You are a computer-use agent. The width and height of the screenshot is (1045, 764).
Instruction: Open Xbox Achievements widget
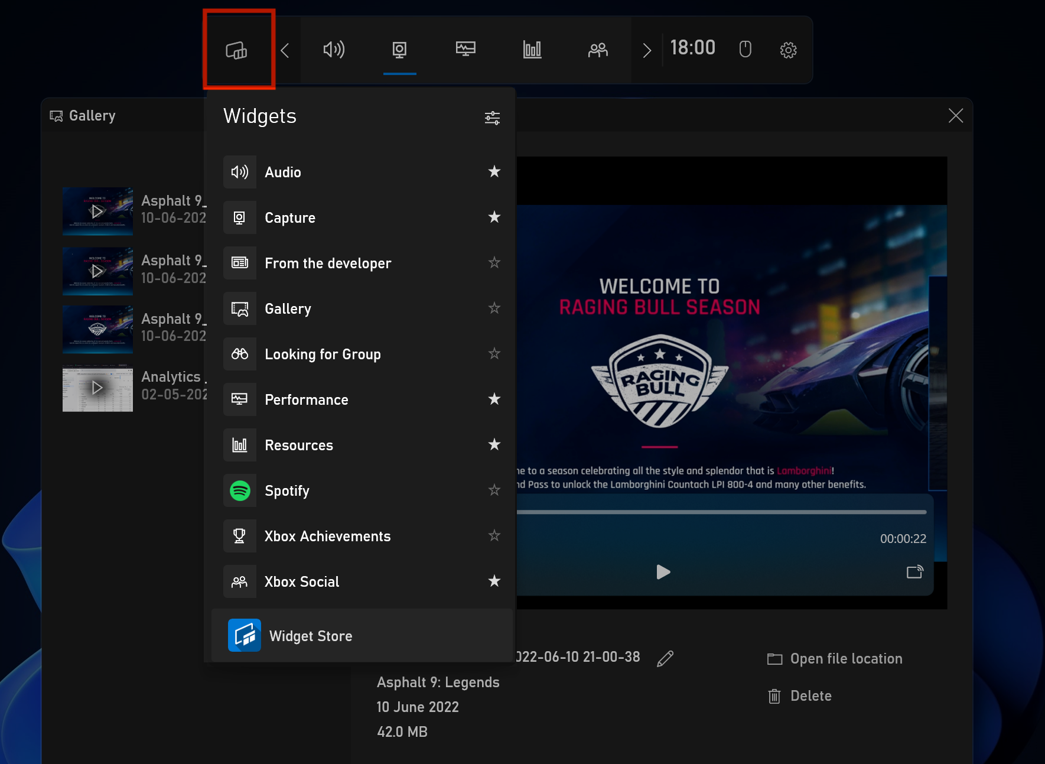coord(362,536)
